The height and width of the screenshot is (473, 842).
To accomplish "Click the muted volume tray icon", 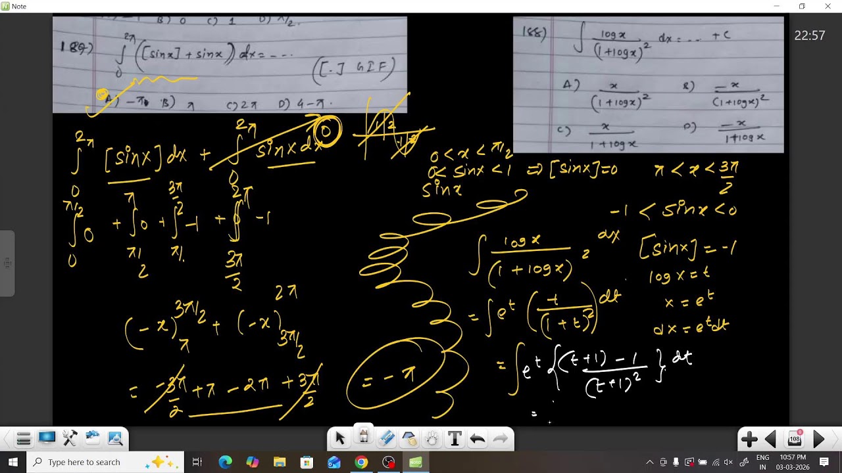I will [729, 462].
